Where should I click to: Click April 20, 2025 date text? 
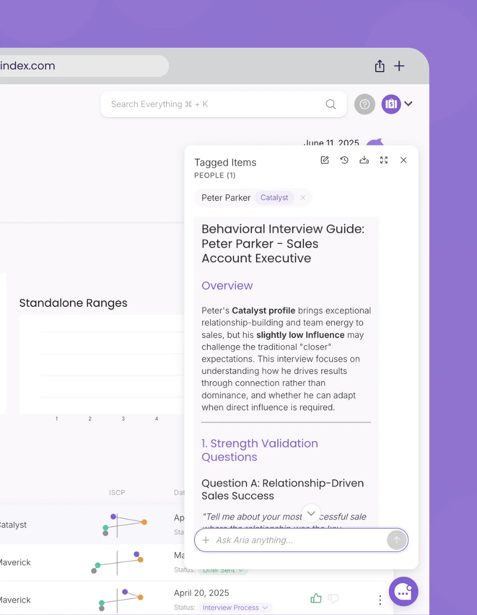point(201,593)
